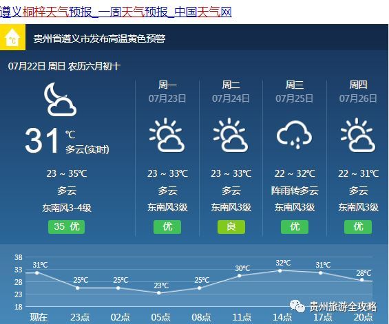Click the 07月22日 周日 农历六月初十 date line

tap(64, 66)
